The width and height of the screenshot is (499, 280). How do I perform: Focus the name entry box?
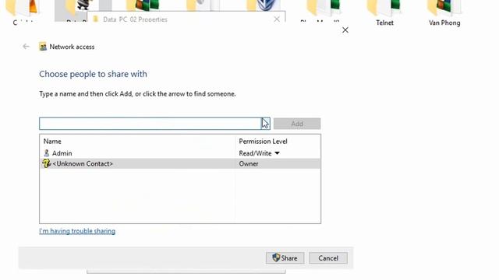(150, 124)
